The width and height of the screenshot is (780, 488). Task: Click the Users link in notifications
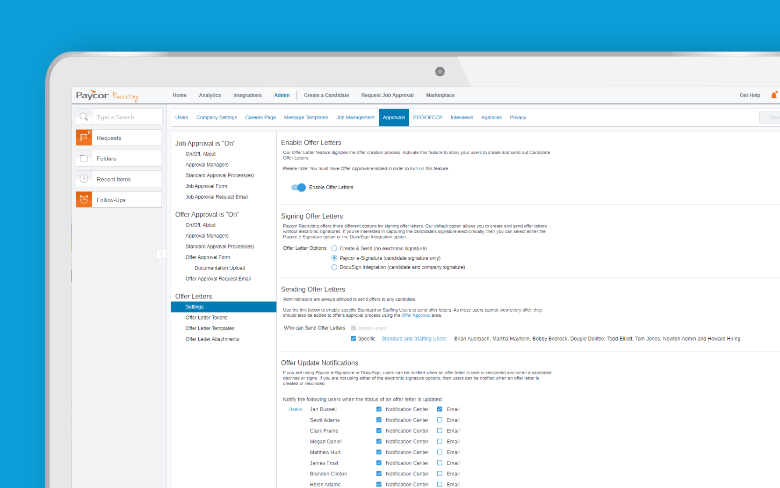[295, 409]
